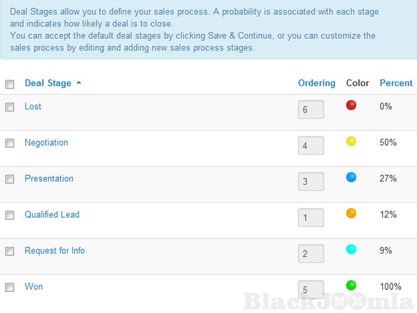Focus the Negotiation ordering input box
Viewport: 417px width, 313px height.
(x=311, y=145)
